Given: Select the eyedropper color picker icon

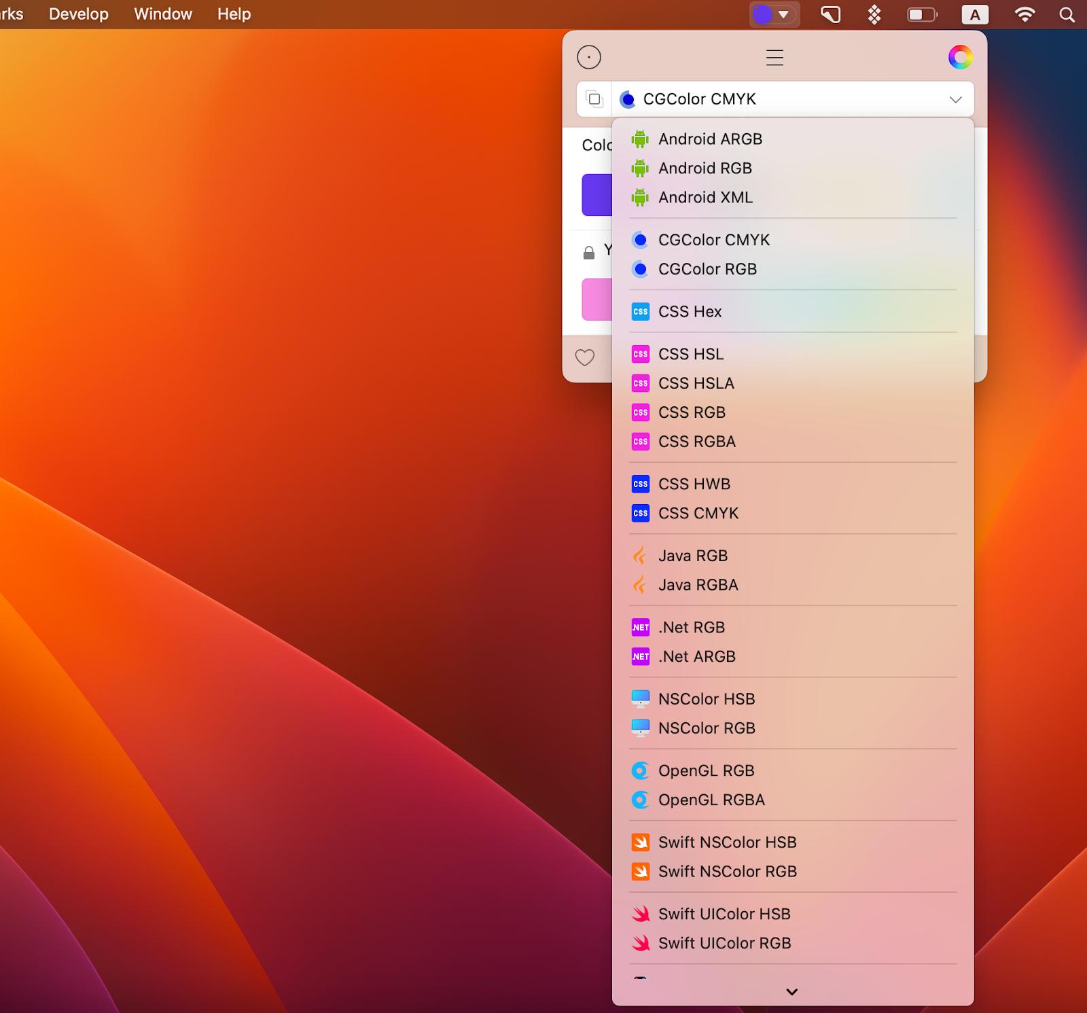Looking at the screenshot, I should (x=589, y=57).
